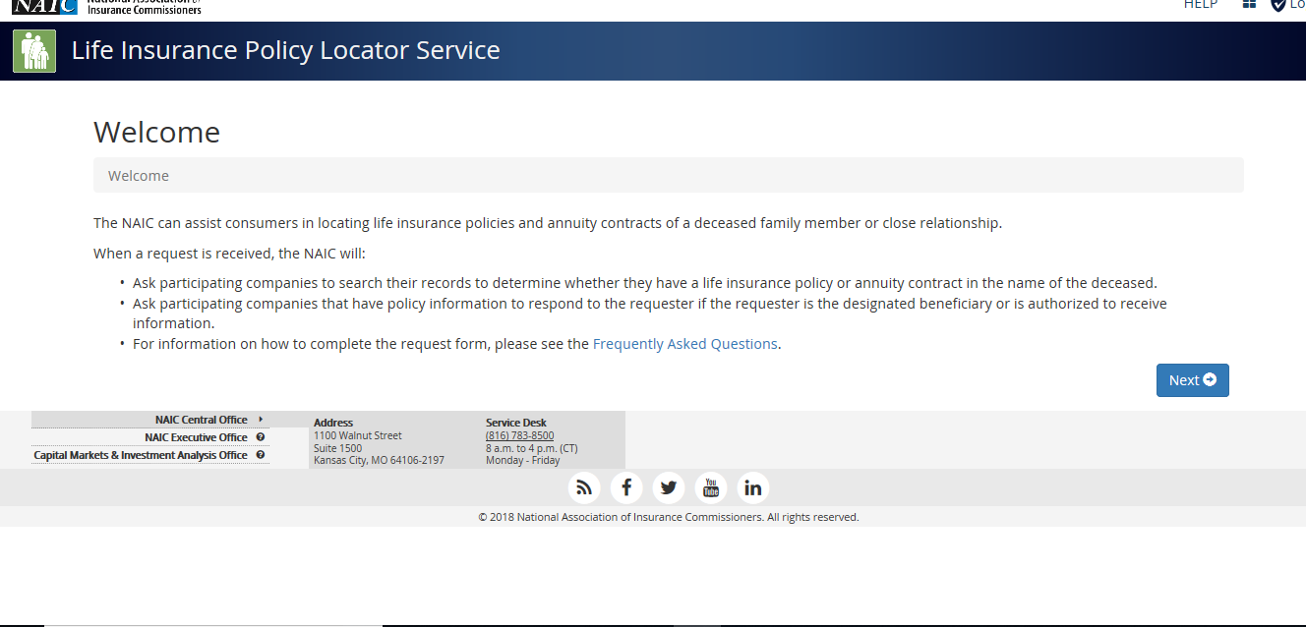
Task: Select the NAIC Executive Office tab
Action: click(196, 437)
